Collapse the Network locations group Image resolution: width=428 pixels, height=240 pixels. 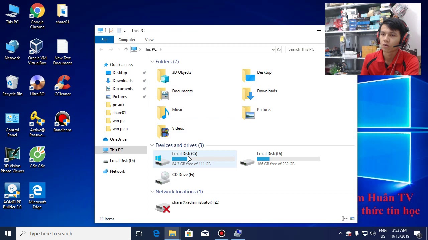click(x=152, y=192)
